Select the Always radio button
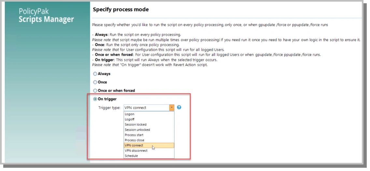The width and height of the screenshot is (370, 171). 95,74
